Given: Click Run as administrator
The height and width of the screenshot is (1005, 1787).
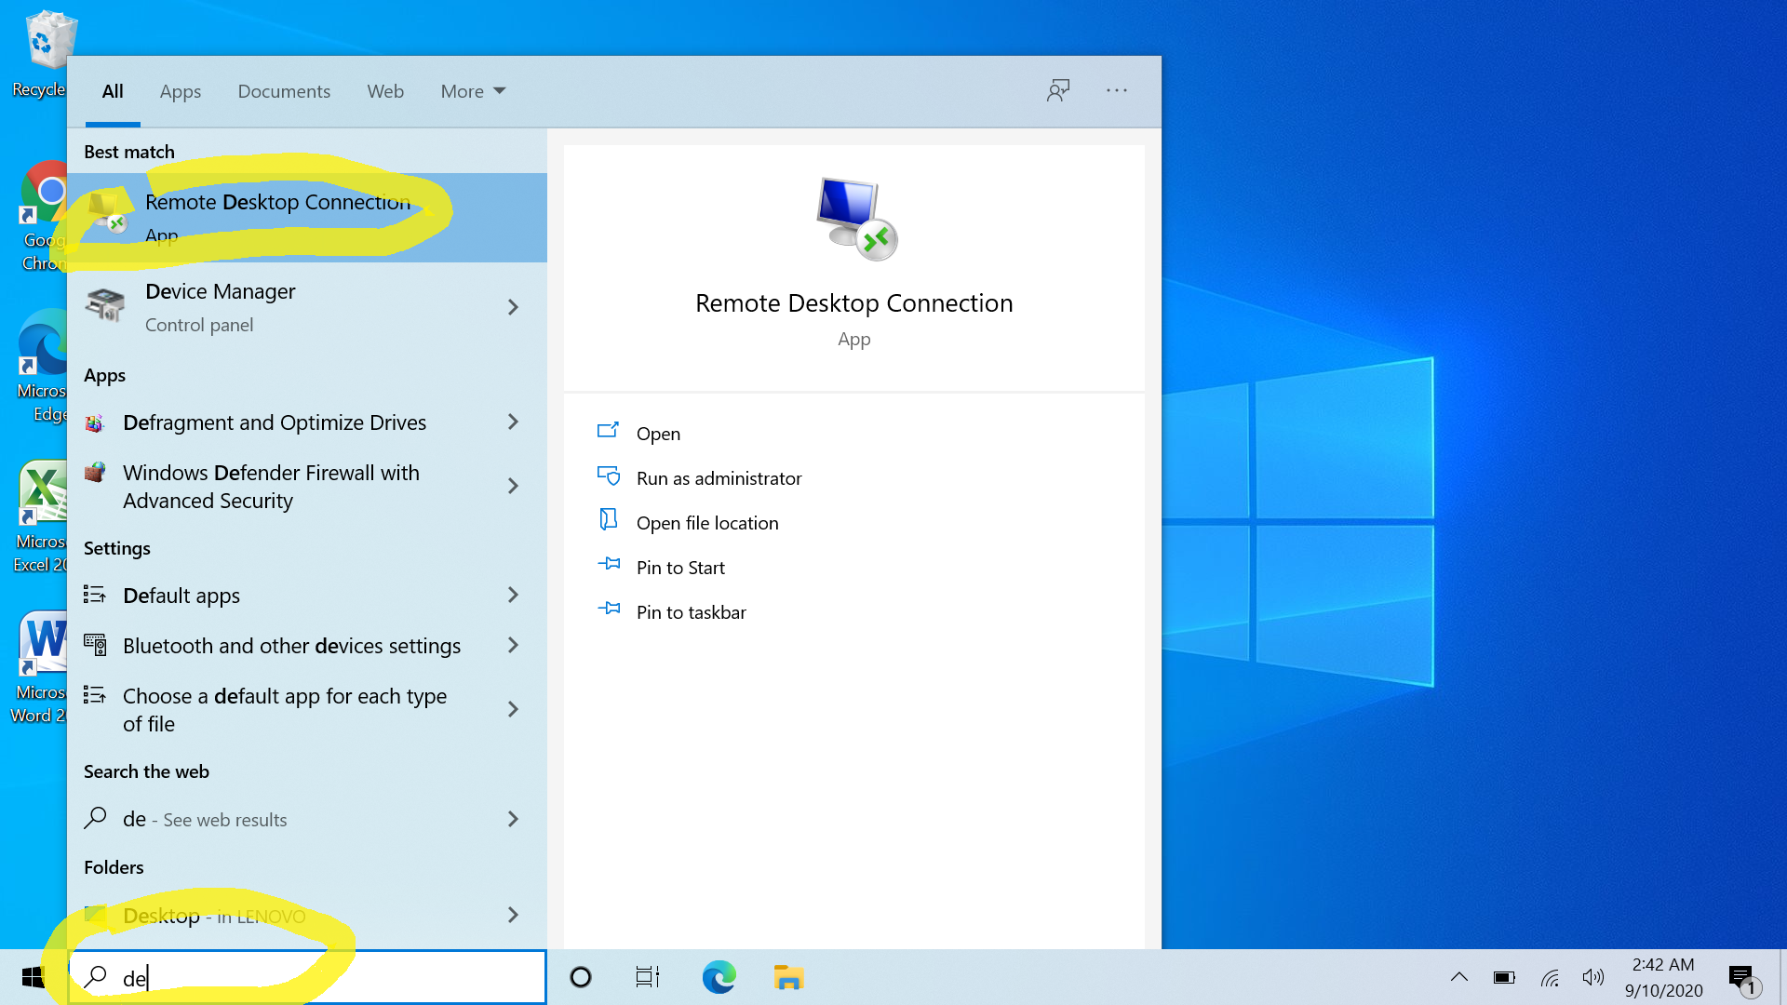Looking at the screenshot, I should tap(719, 478).
